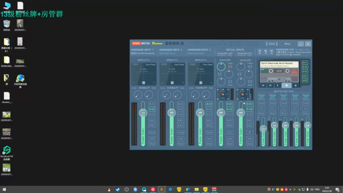Open the VBAN settings button

pos(271,44)
